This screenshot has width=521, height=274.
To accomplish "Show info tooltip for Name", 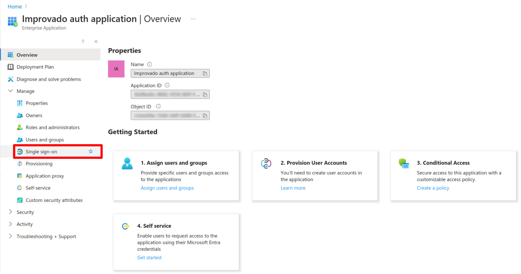I will pyautogui.click(x=149, y=64).
